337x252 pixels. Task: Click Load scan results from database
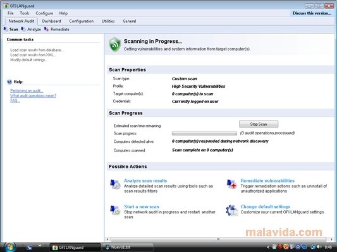[37, 50]
